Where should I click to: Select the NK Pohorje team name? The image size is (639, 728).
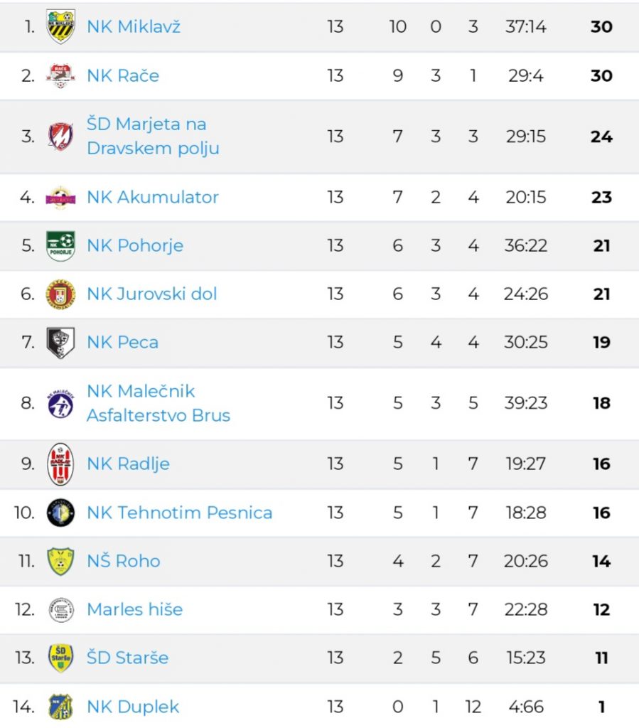[x=135, y=245]
